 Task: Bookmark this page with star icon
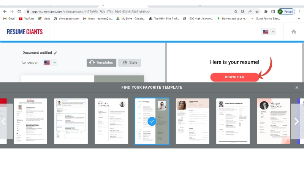tap(257, 12)
